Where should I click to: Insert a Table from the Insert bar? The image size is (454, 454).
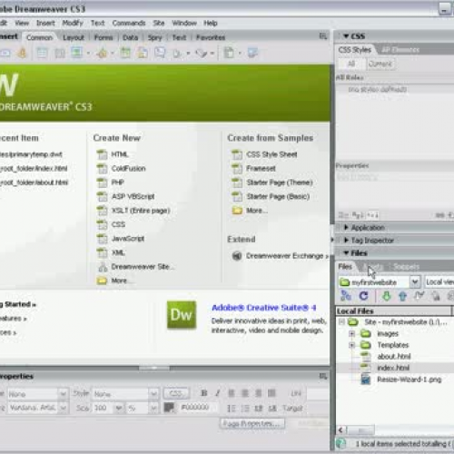click(x=42, y=54)
